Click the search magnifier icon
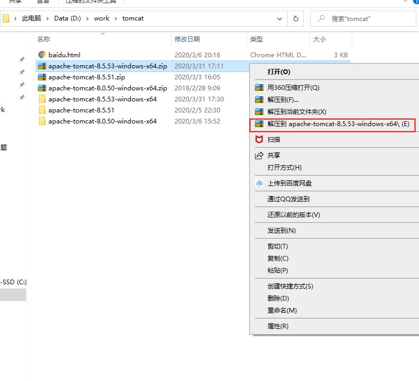 pyautogui.click(x=321, y=18)
